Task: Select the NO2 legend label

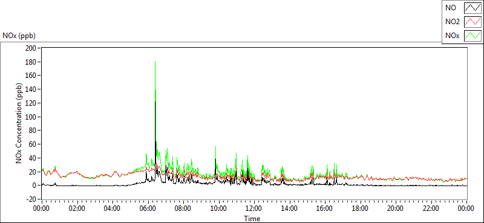Action: (x=453, y=22)
